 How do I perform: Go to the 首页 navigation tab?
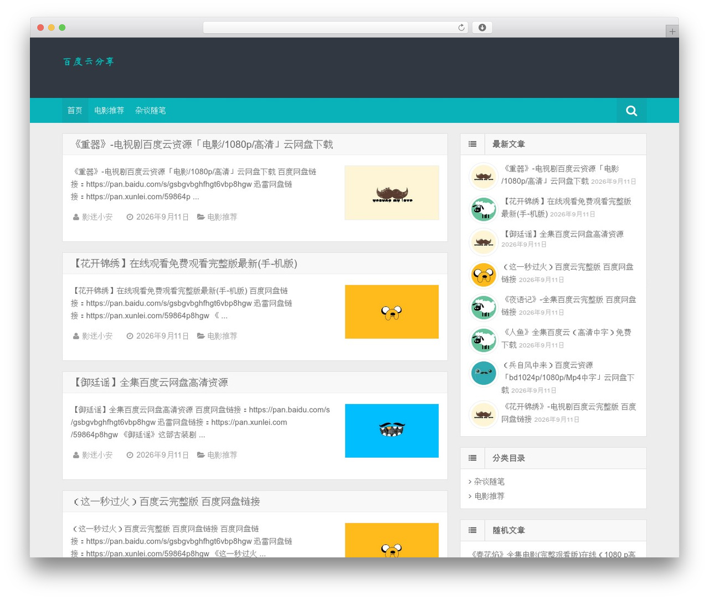[75, 111]
